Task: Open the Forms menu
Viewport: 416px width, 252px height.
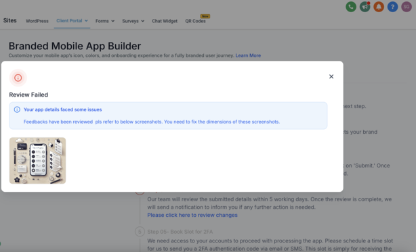Action: tap(105, 21)
